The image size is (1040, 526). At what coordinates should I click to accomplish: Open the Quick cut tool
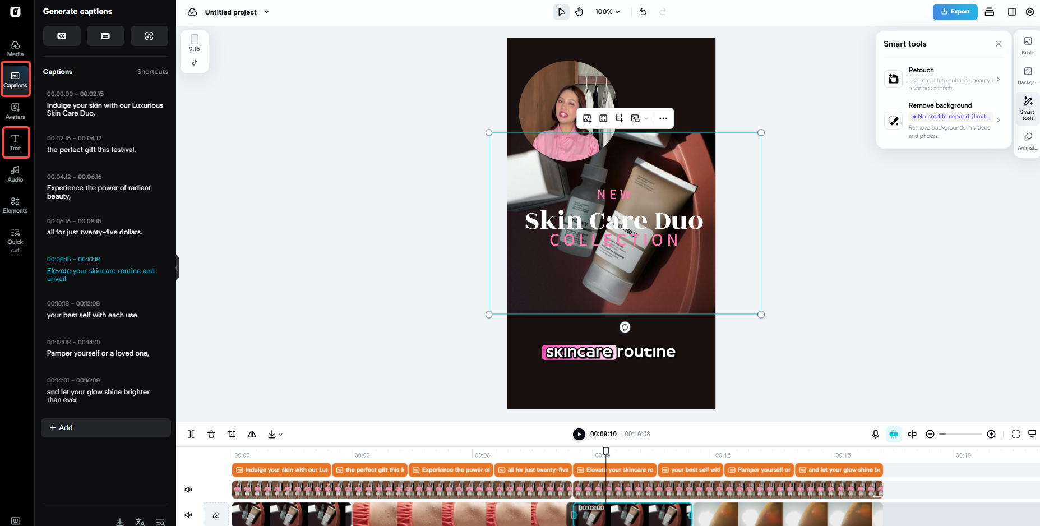click(x=15, y=240)
